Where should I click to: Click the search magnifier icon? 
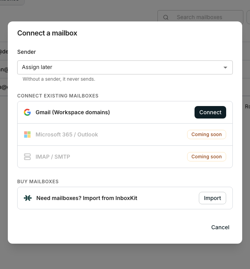166,17
